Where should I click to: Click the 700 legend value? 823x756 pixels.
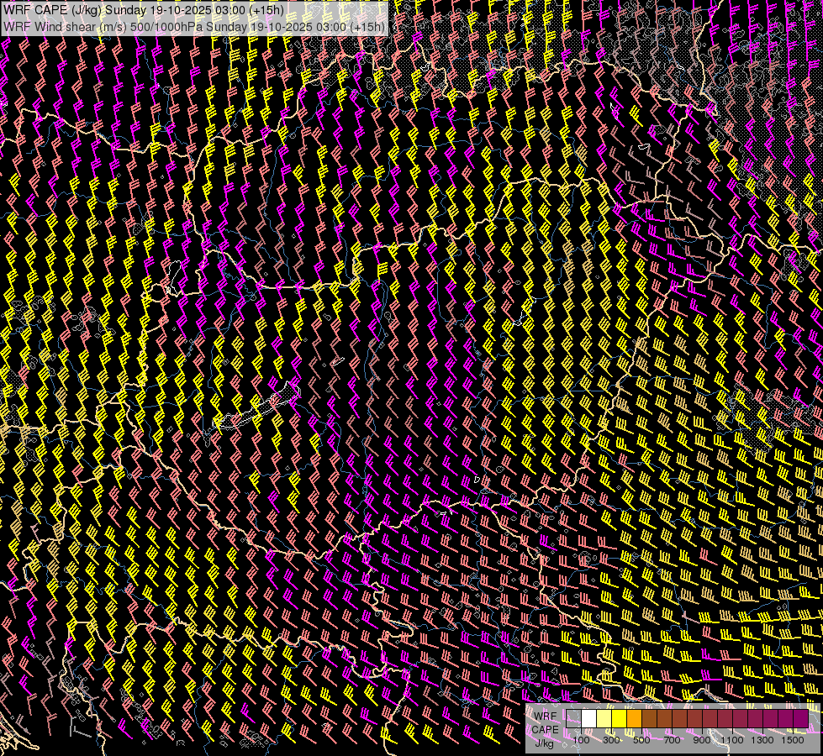(672, 740)
